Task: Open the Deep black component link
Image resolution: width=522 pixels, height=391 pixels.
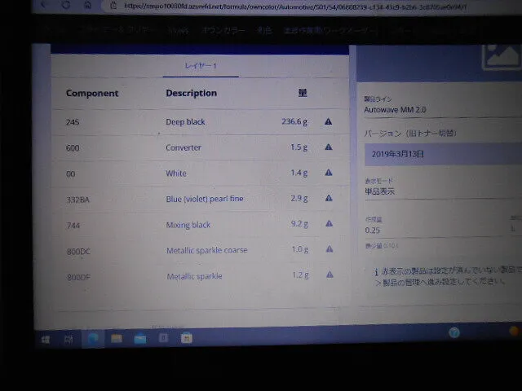Action: coord(185,122)
